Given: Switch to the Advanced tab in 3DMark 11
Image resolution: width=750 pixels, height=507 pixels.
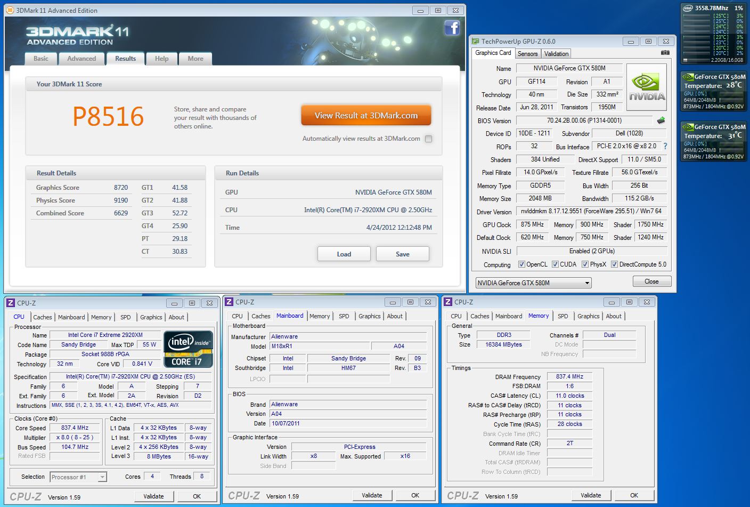Looking at the screenshot, I should click(x=81, y=59).
